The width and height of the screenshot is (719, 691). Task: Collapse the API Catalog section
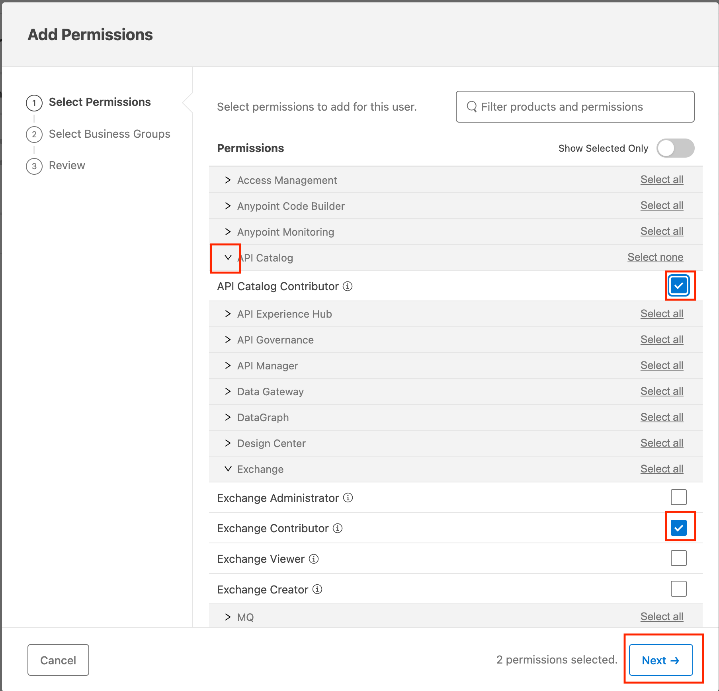click(x=228, y=258)
